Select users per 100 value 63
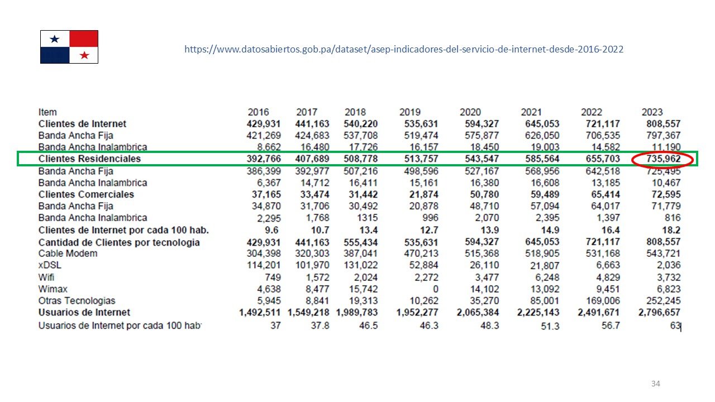The width and height of the screenshot is (715, 402). [675, 326]
